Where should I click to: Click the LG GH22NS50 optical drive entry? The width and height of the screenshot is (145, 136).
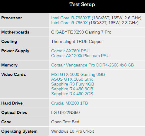coord(65,112)
